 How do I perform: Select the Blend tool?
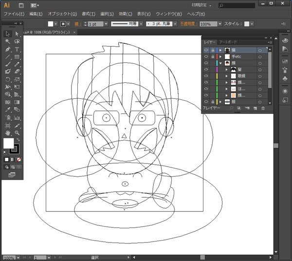point(17,110)
